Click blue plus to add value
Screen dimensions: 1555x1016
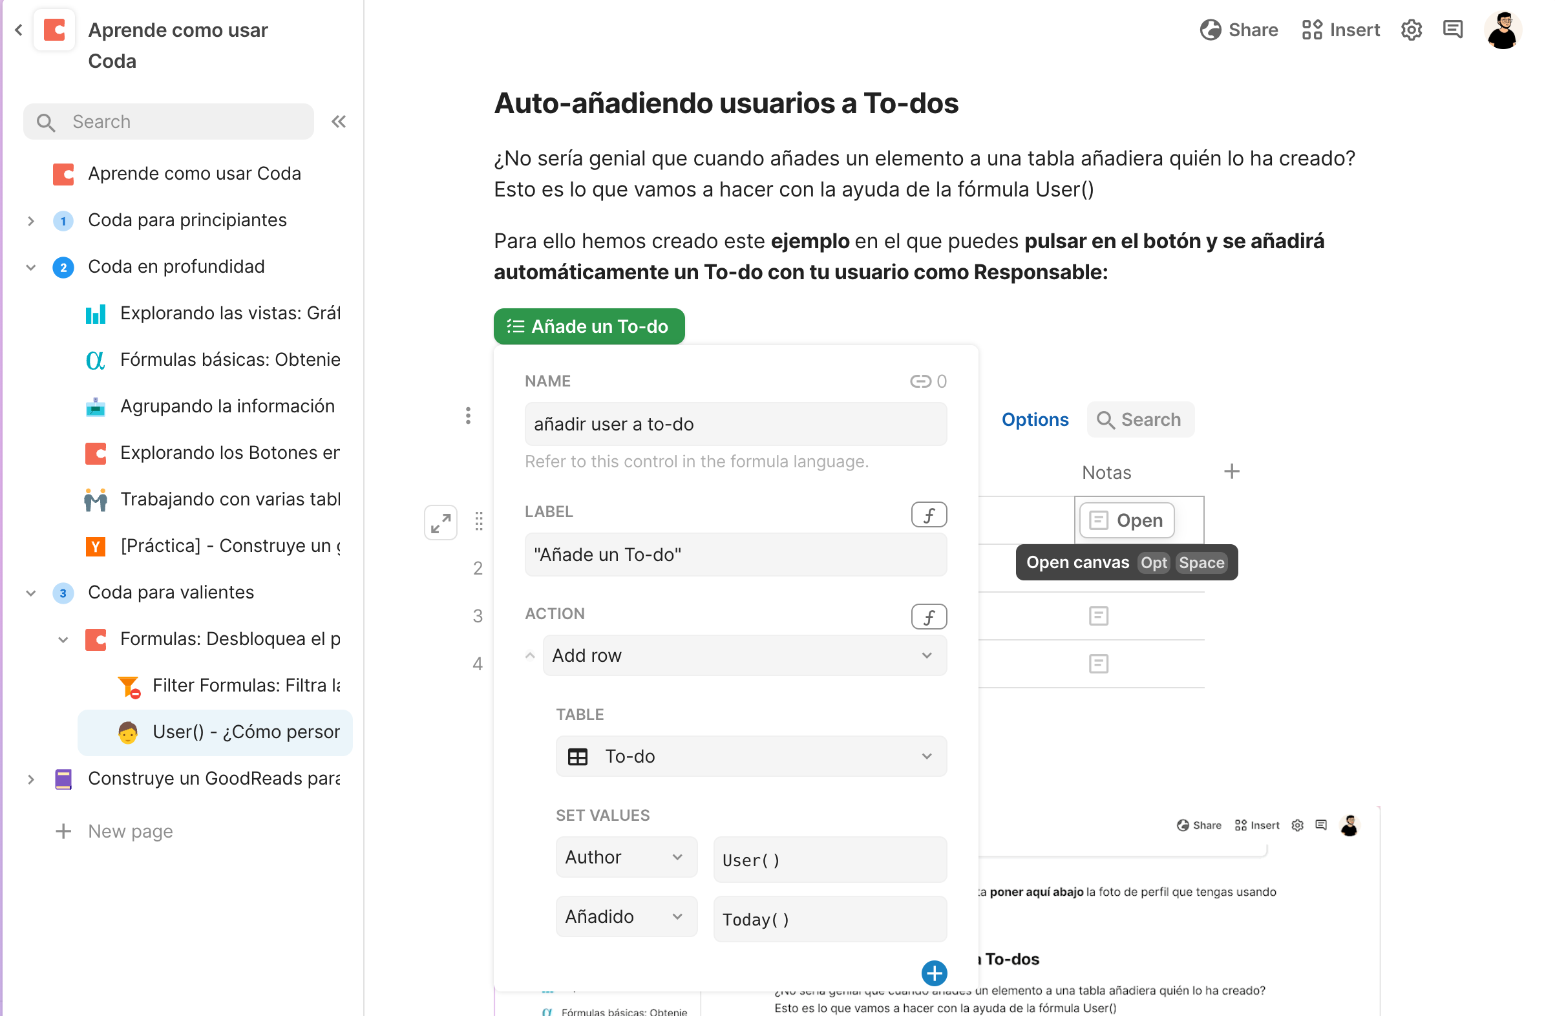point(935,973)
